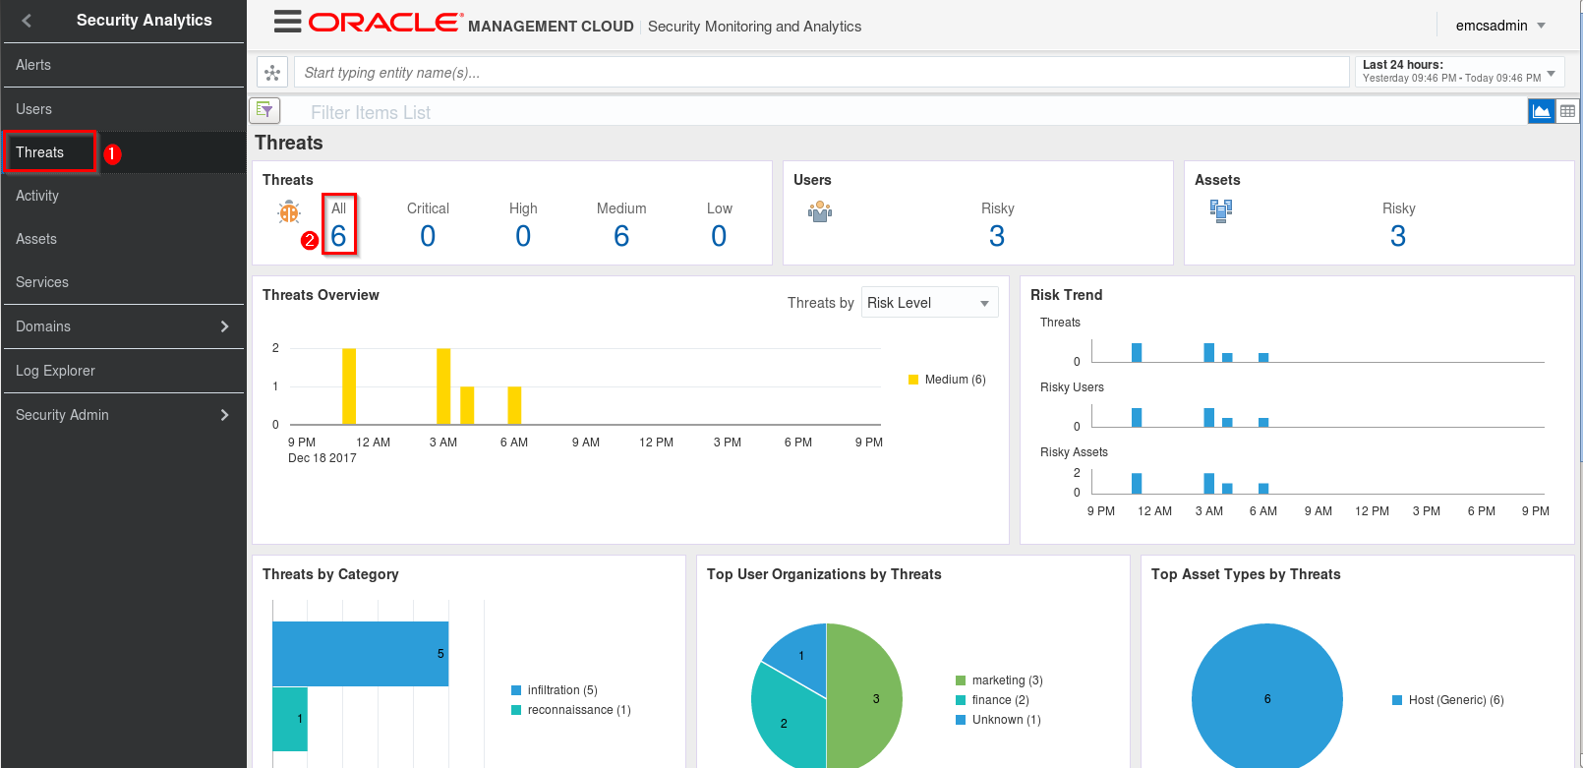The image size is (1583, 768).
Task: Click the Risky Assets label in Risk Trend
Action: click(1074, 452)
